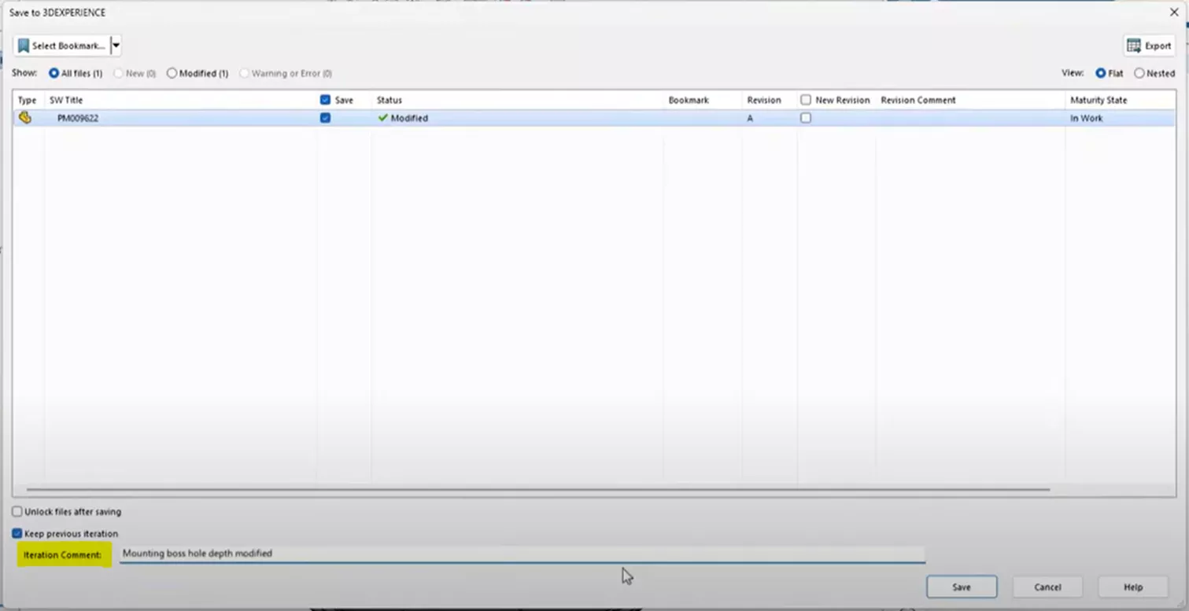Click the Iteration Comment text field

(522, 554)
